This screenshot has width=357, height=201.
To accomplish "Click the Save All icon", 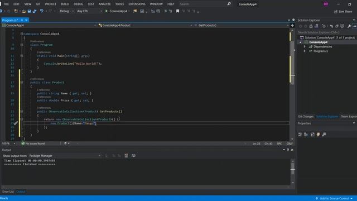I will point(35,11).
